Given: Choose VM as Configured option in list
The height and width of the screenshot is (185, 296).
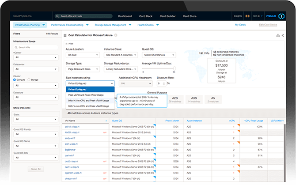Looking at the screenshot, I should pyautogui.click(x=90, y=89).
